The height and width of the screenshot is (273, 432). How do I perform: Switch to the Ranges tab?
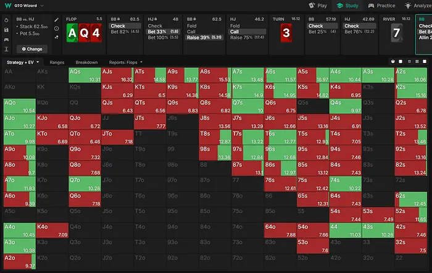[x=57, y=62]
